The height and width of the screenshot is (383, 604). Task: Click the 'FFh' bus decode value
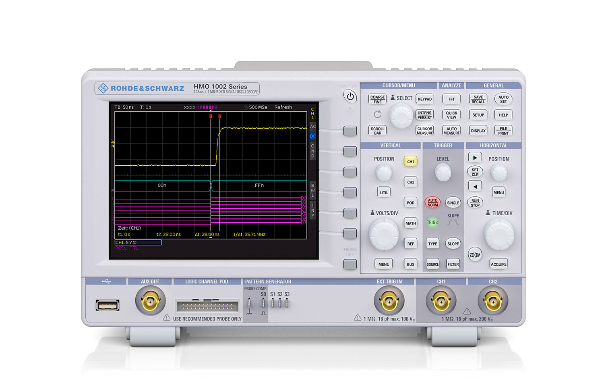click(x=259, y=185)
